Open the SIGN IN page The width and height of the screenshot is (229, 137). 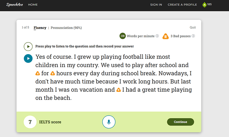coord(156,5)
